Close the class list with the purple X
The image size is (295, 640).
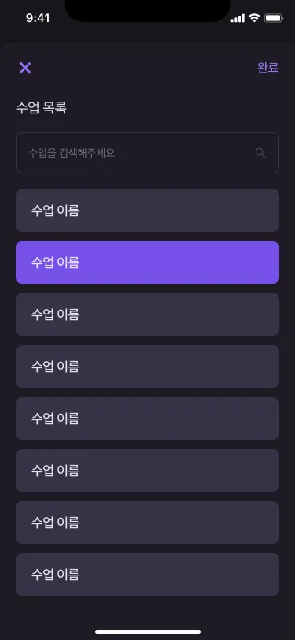pos(25,68)
